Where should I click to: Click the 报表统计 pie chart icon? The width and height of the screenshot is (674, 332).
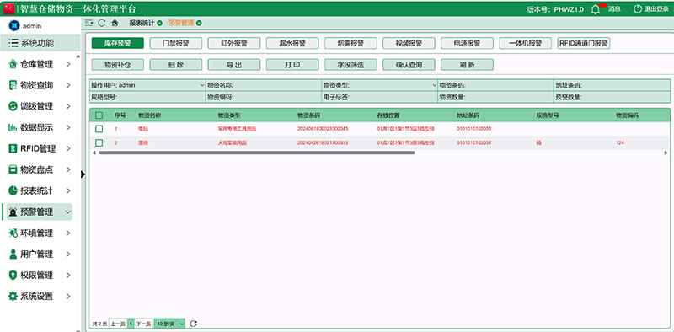click(13, 190)
